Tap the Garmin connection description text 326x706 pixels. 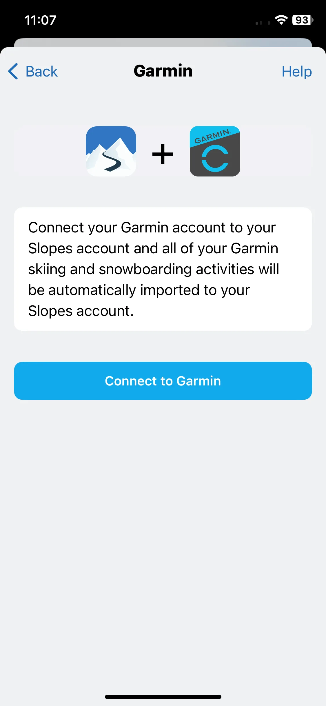point(154,269)
